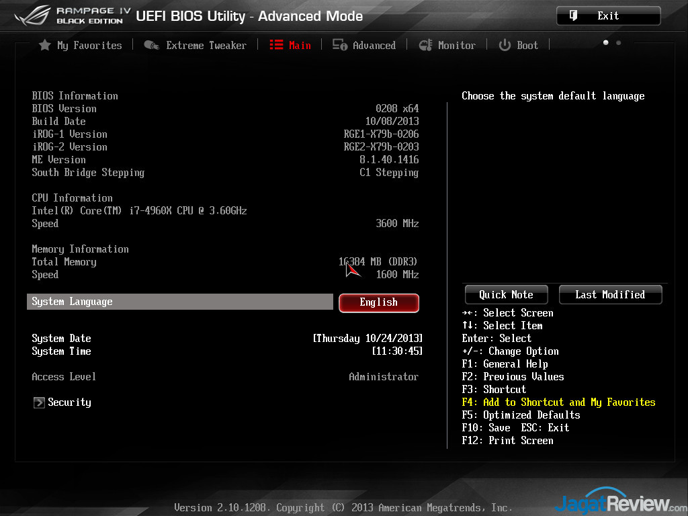The image size is (688, 516).
Task: Go to the Monitor tab
Action: click(x=456, y=46)
